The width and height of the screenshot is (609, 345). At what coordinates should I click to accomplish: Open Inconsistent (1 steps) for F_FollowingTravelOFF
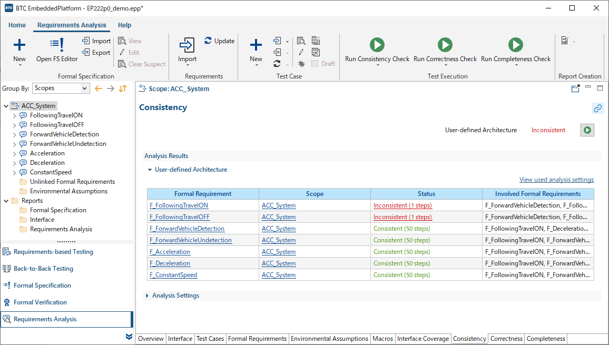pos(402,217)
